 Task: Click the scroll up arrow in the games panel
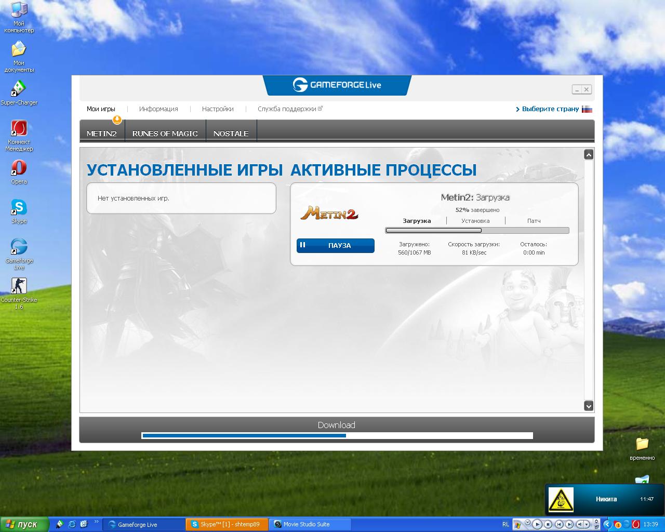(589, 154)
